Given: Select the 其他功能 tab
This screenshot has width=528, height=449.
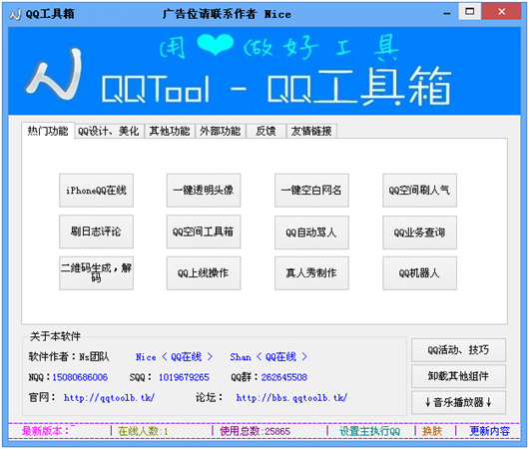Looking at the screenshot, I should point(170,131).
